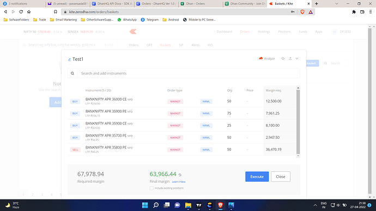Click the export arrow icon beside the cloud icon
376x211 pixels.
290,58
